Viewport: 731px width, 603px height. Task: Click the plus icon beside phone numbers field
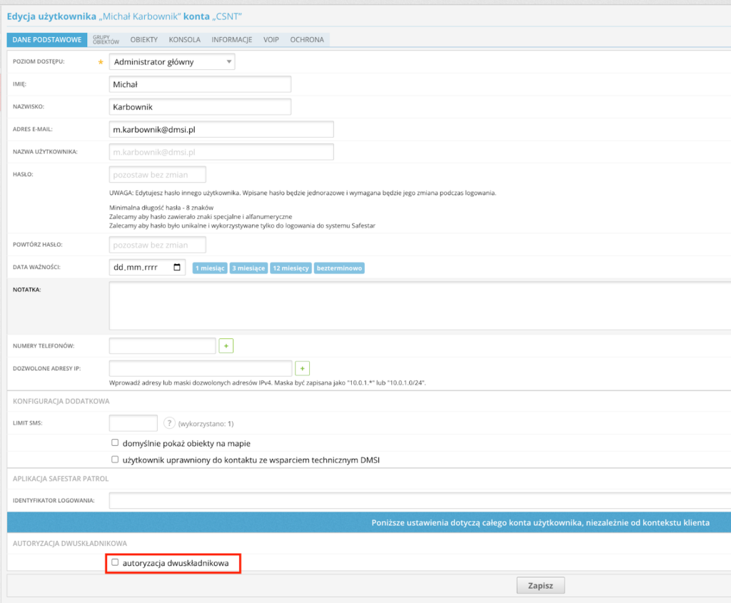click(226, 346)
